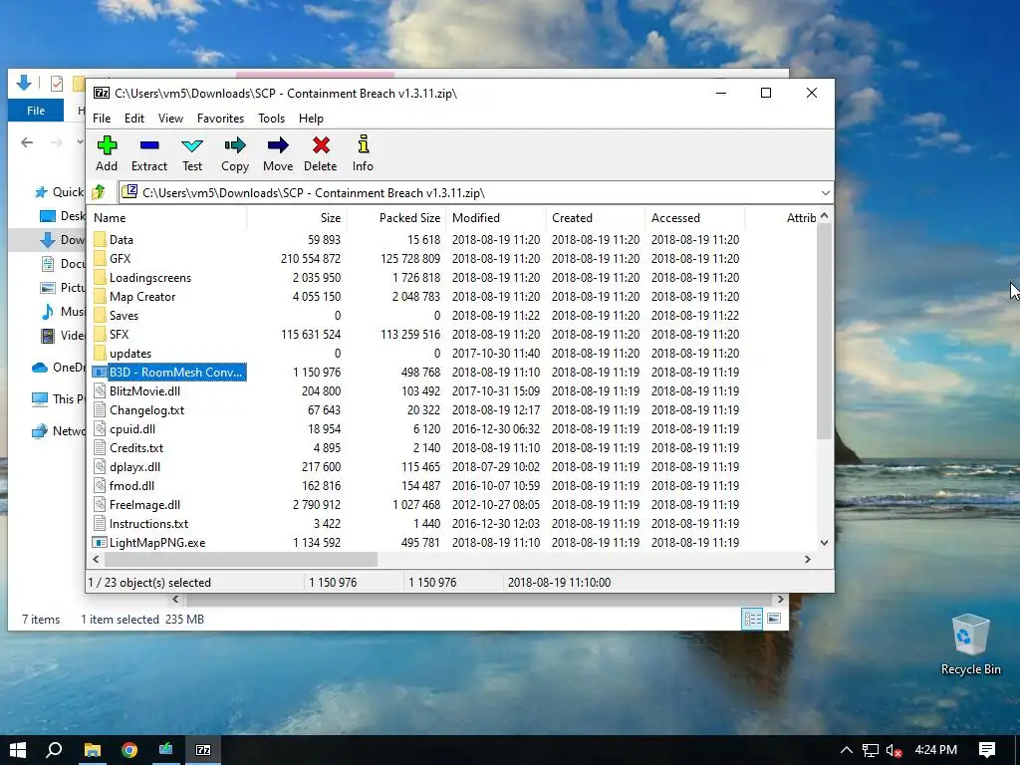Go up one folder level in 7-Zip

coord(99,192)
